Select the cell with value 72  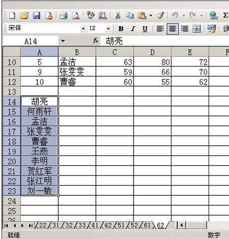pyautogui.click(x=190, y=62)
